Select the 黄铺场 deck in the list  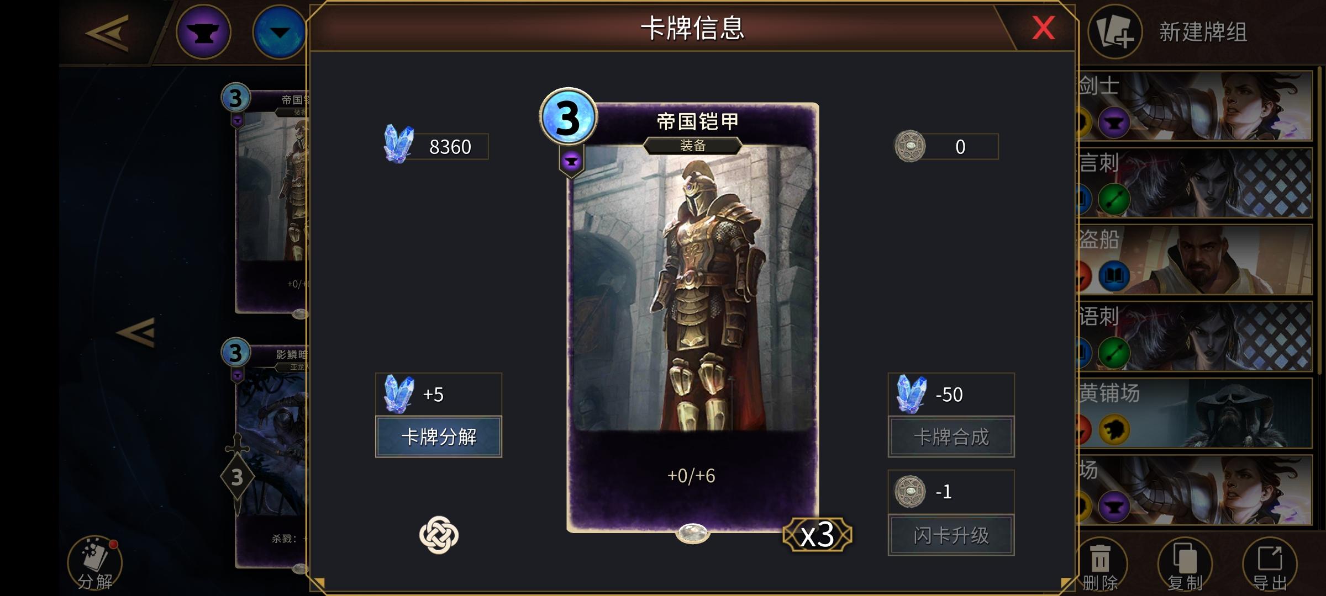click(1195, 413)
